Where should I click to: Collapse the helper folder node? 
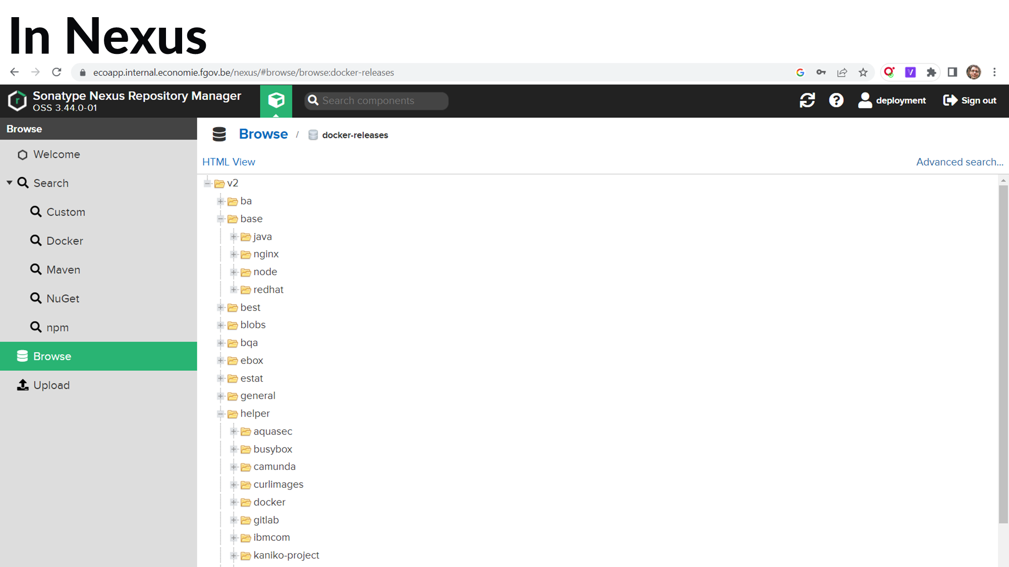coord(220,414)
